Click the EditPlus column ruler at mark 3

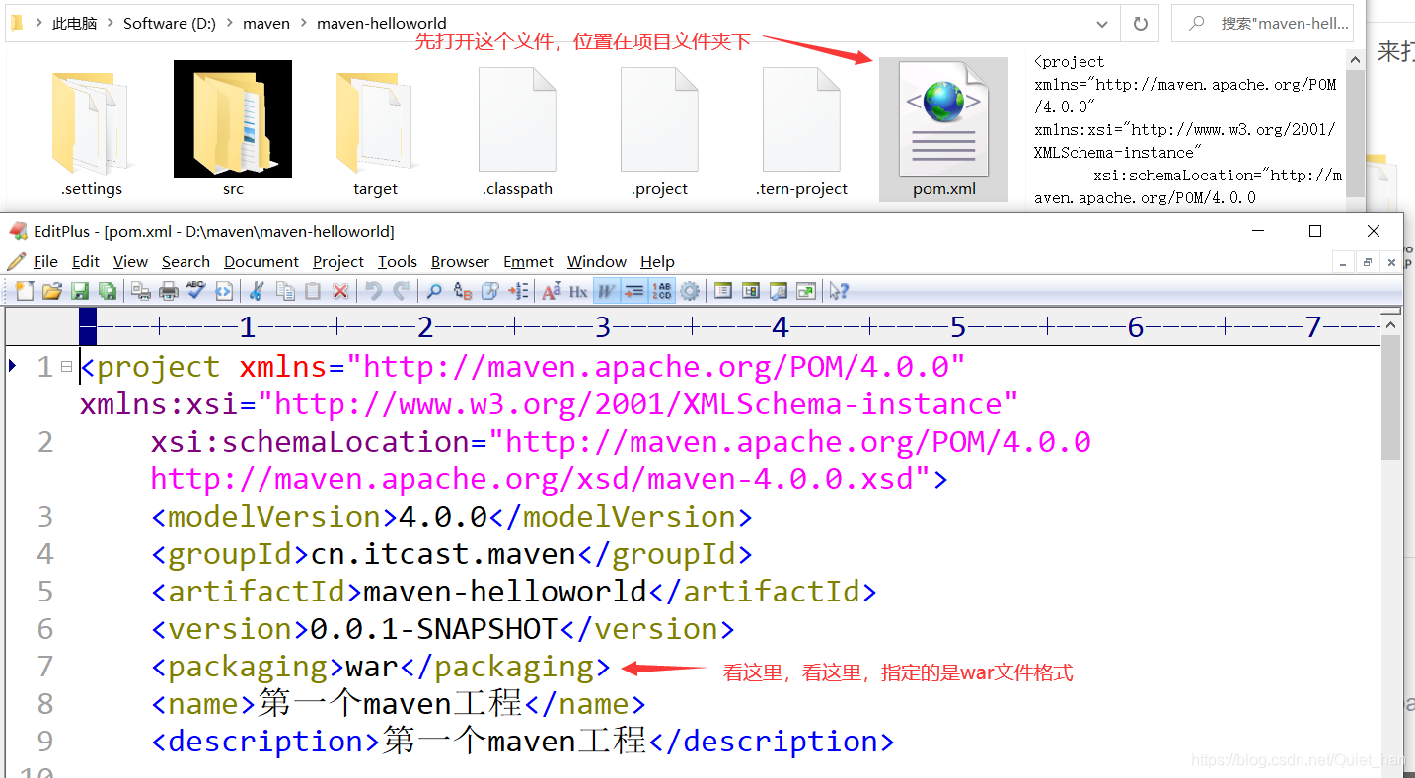(x=603, y=326)
